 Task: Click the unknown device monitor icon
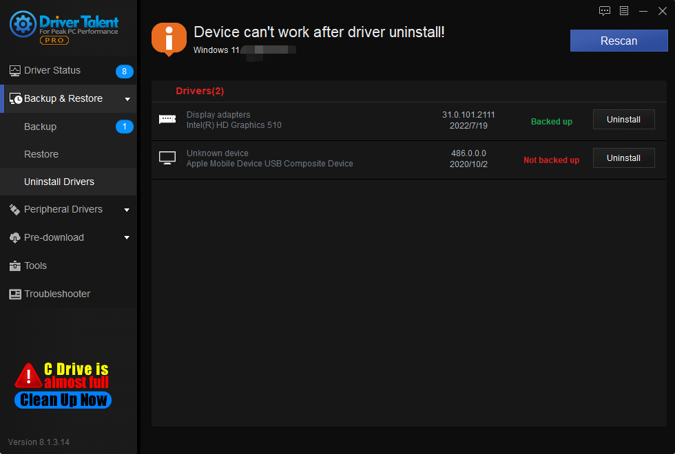[167, 158]
